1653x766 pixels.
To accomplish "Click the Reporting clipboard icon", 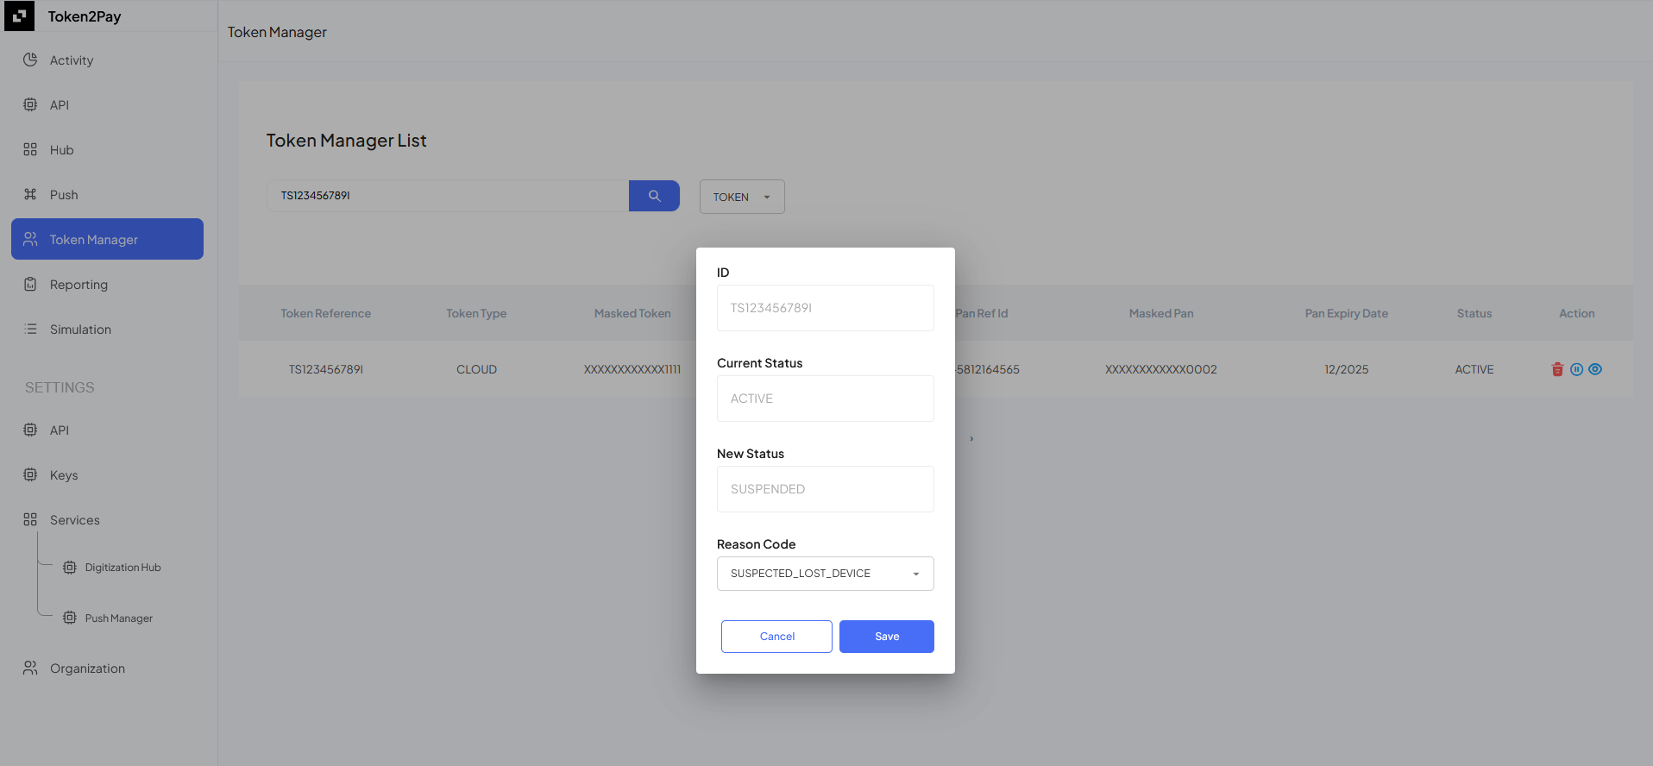I will 30,284.
